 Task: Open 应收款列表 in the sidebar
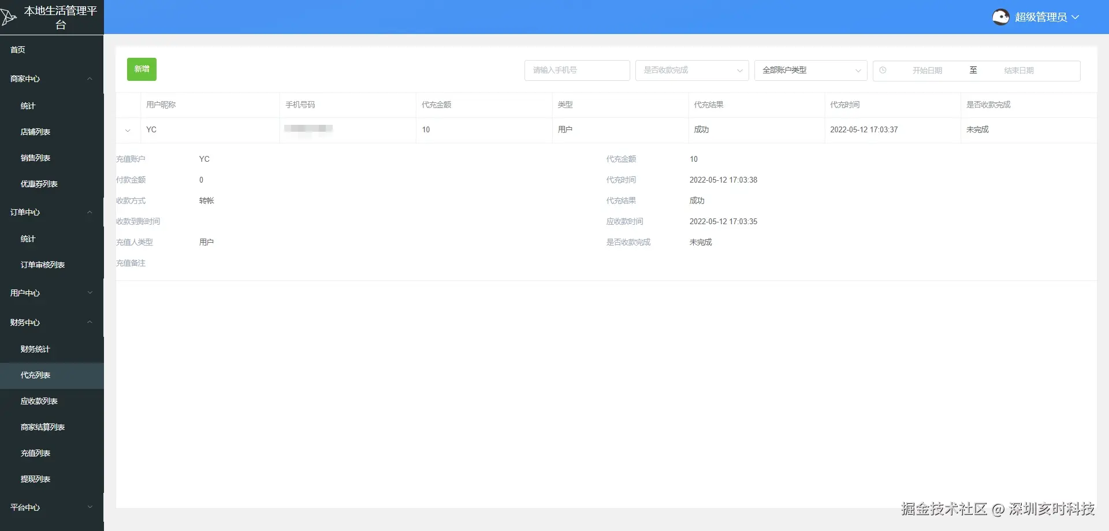point(52,401)
